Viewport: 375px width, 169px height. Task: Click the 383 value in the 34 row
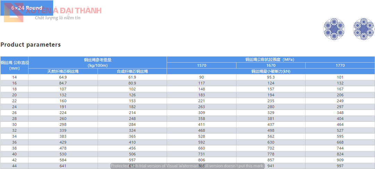coord(63,136)
